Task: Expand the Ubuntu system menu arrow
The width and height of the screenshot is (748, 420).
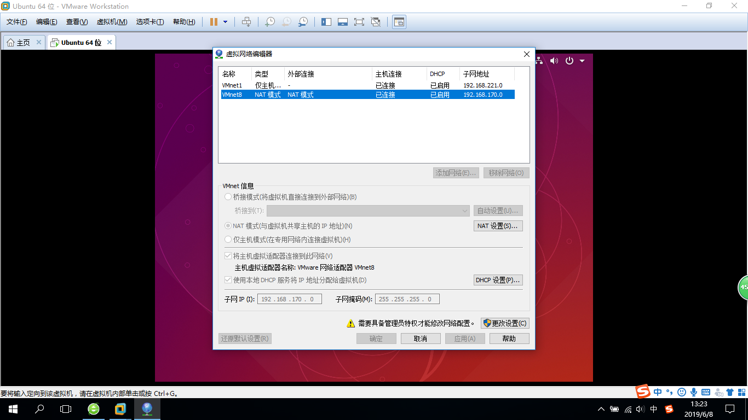Action: pos(582,61)
